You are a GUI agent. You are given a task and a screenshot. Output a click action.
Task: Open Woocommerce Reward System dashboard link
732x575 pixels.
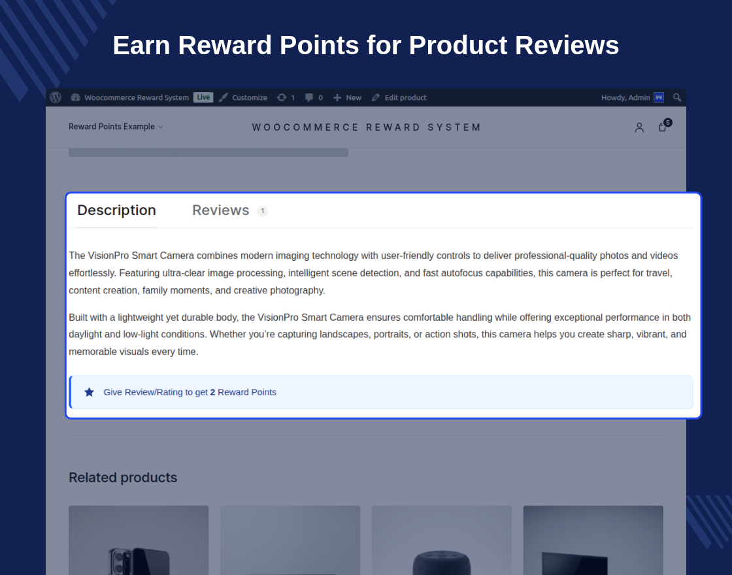pyautogui.click(x=130, y=97)
